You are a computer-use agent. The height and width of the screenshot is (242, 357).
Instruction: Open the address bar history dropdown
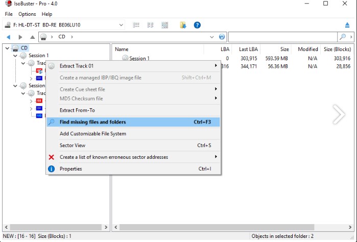212,37
